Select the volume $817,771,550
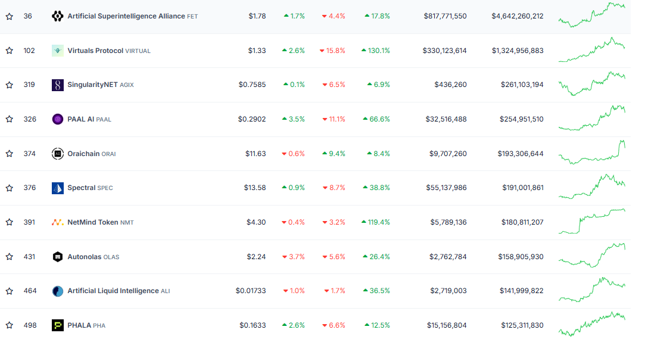 tap(445, 16)
